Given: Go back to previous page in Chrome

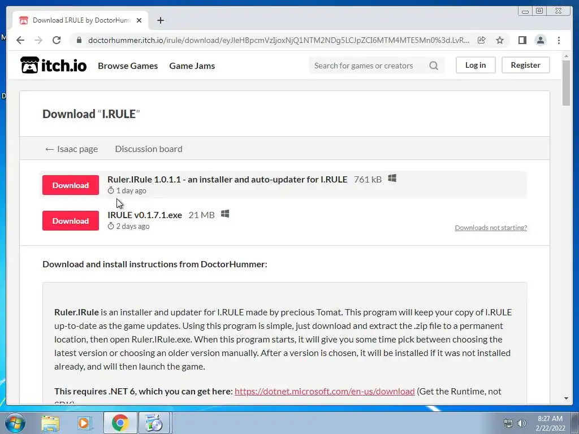Looking at the screenshot, I should coord(20,40).
